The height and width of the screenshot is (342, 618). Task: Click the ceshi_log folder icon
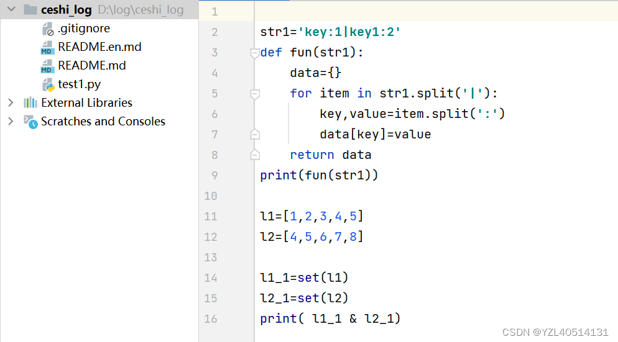[30, 9]
